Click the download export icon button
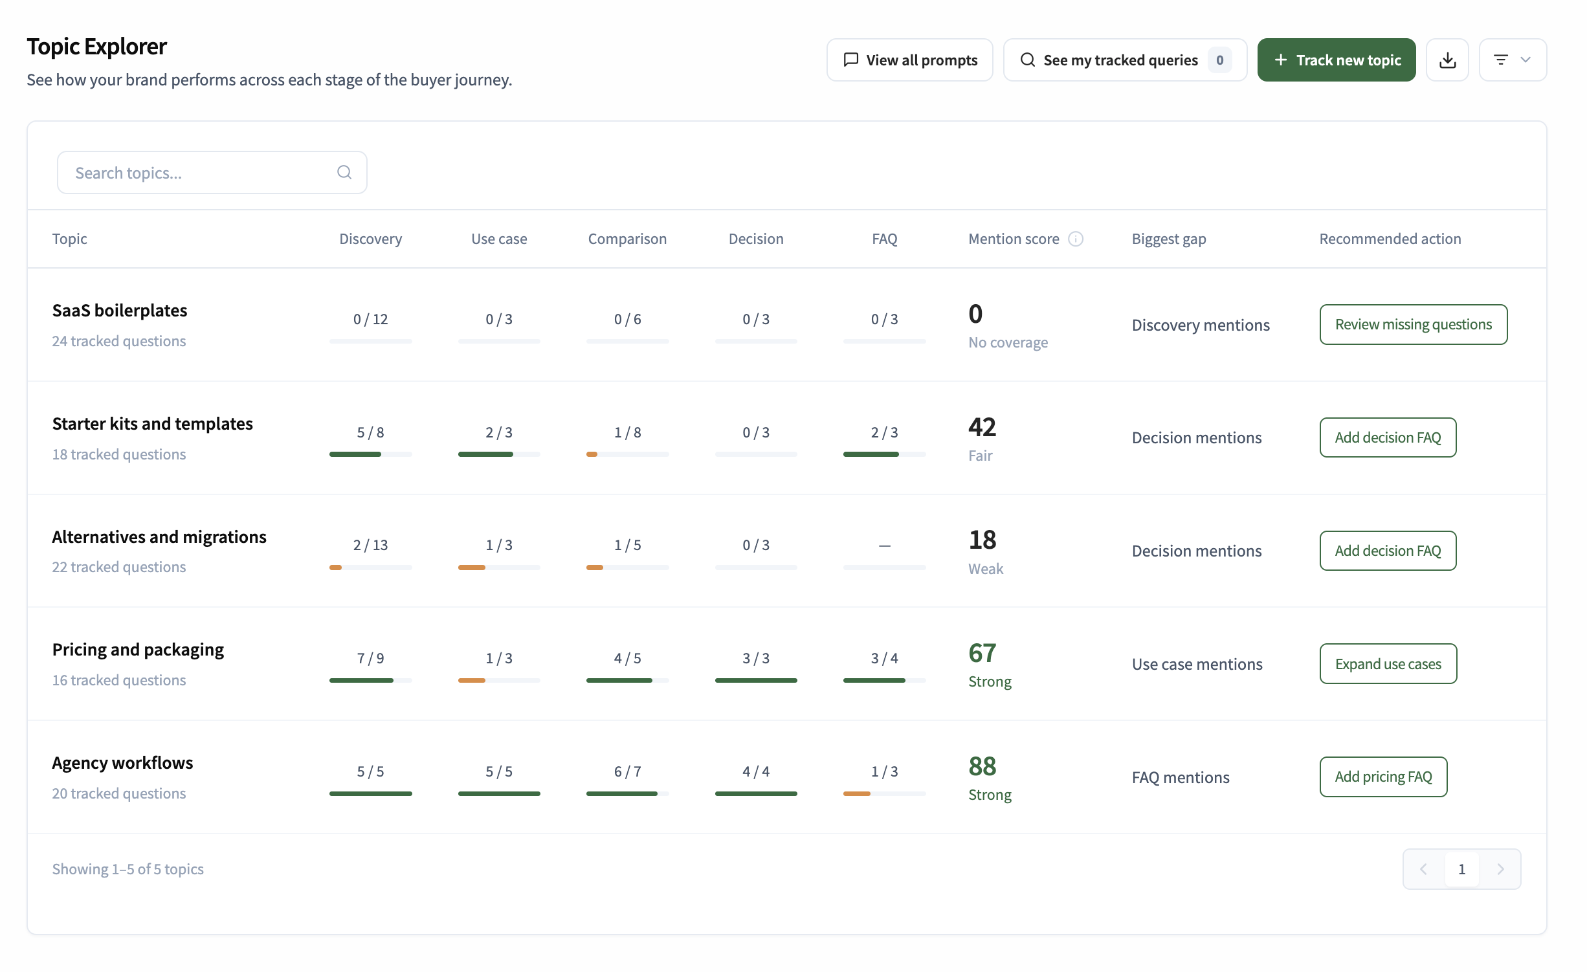 coord(1447,60)
